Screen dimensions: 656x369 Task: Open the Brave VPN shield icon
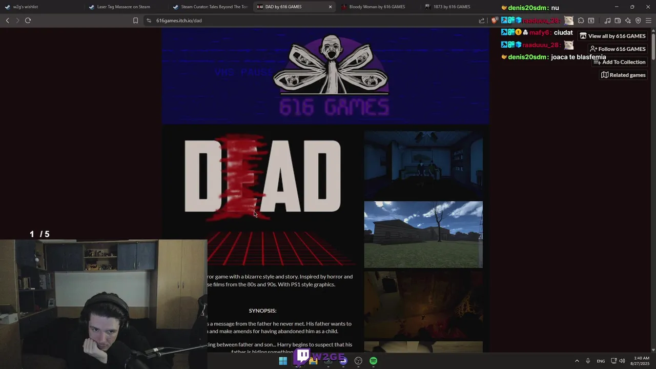tap(638, 20)
